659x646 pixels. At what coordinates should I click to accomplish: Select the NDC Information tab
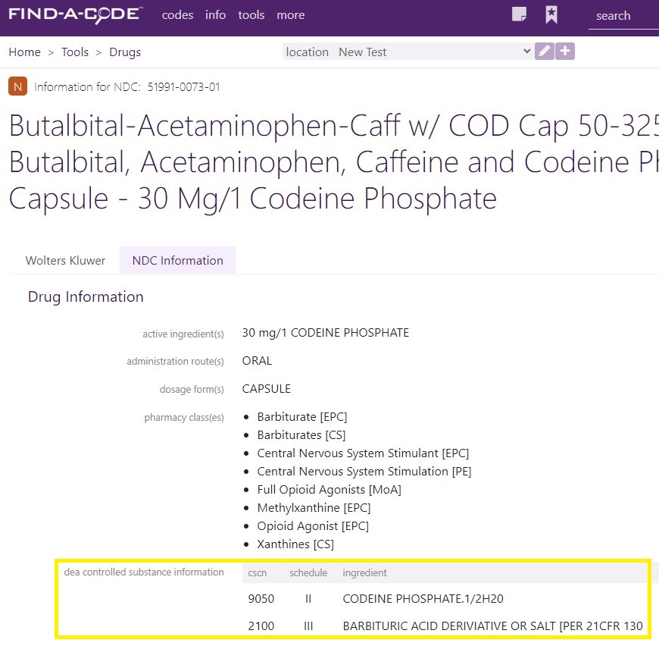pos(177,260)
